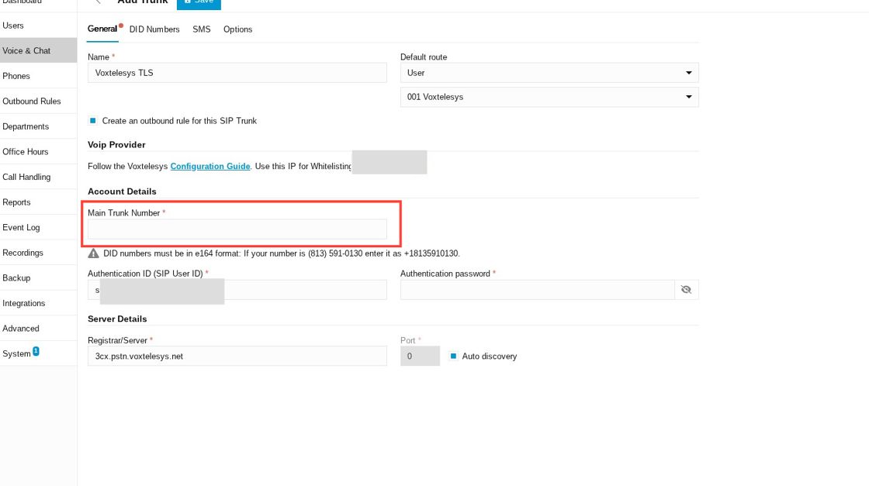Click the 'Server Details' section heading

(x=117, y=319)
